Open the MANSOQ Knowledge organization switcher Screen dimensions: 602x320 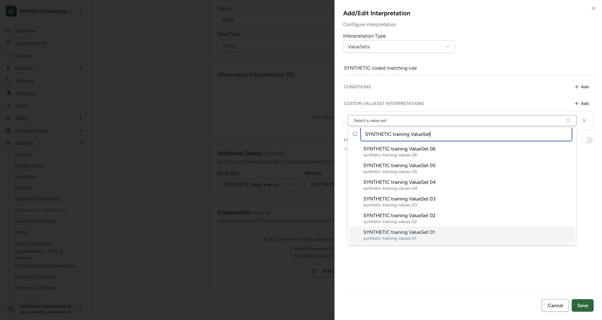[45, 11]
